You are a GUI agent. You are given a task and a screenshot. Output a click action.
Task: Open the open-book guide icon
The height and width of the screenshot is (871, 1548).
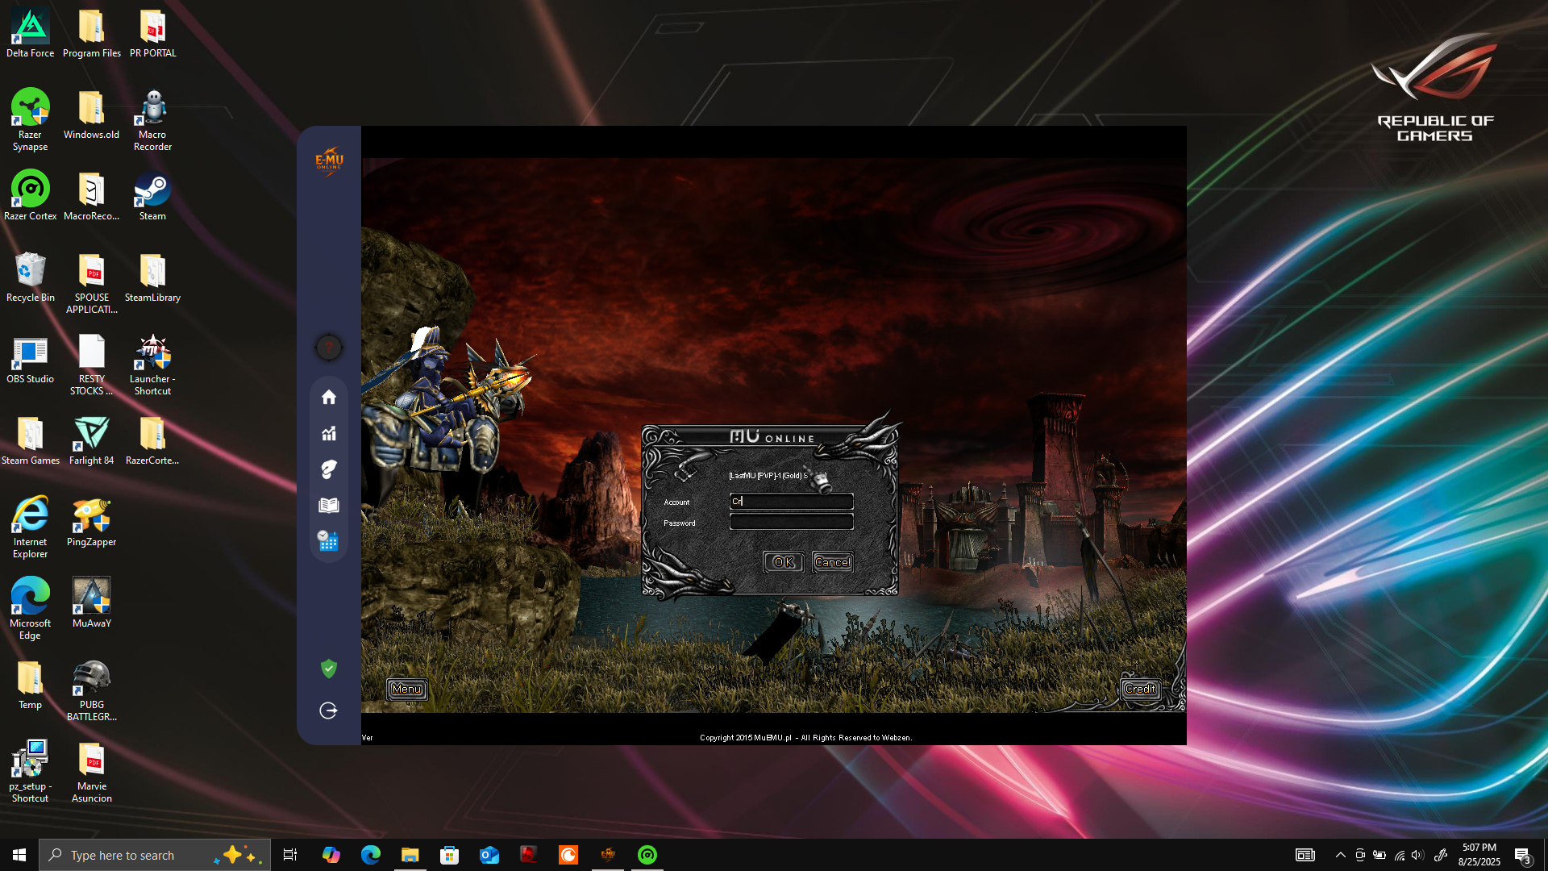tap(328, 506)
